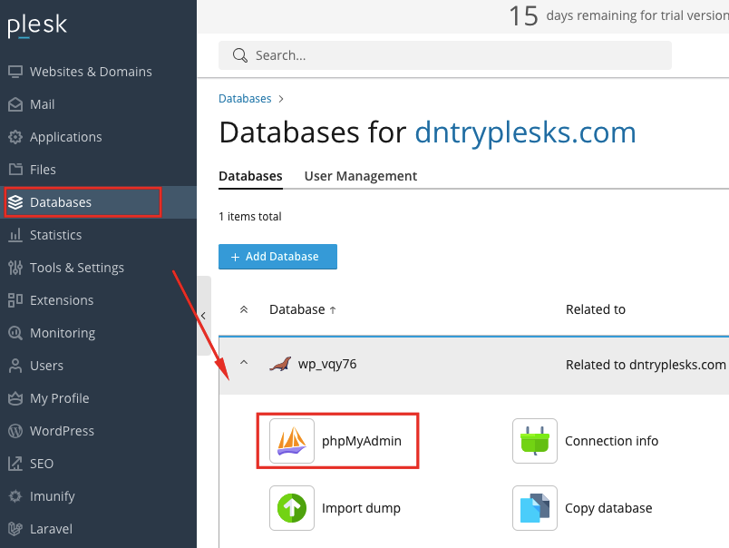This screenshot has height=548, width=729.
Task: Click the Laravel logo icon
Action: pos(15,529)
